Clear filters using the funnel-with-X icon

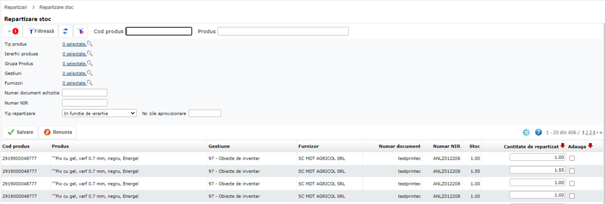point(81,31)
